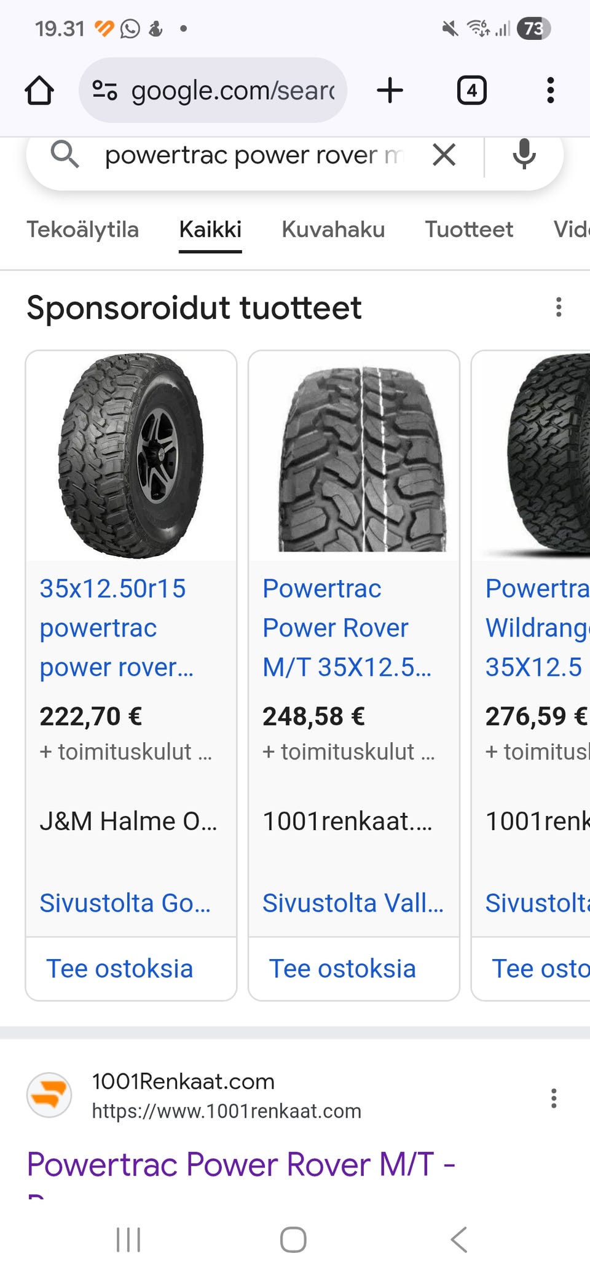The width and height of the screenshot is (590, 1278).
Task: Switch to the Kuvahaku tab
Action: pos(333,230)
